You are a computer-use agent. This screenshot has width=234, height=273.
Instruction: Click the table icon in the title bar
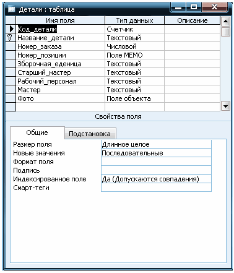pos(12,9)
